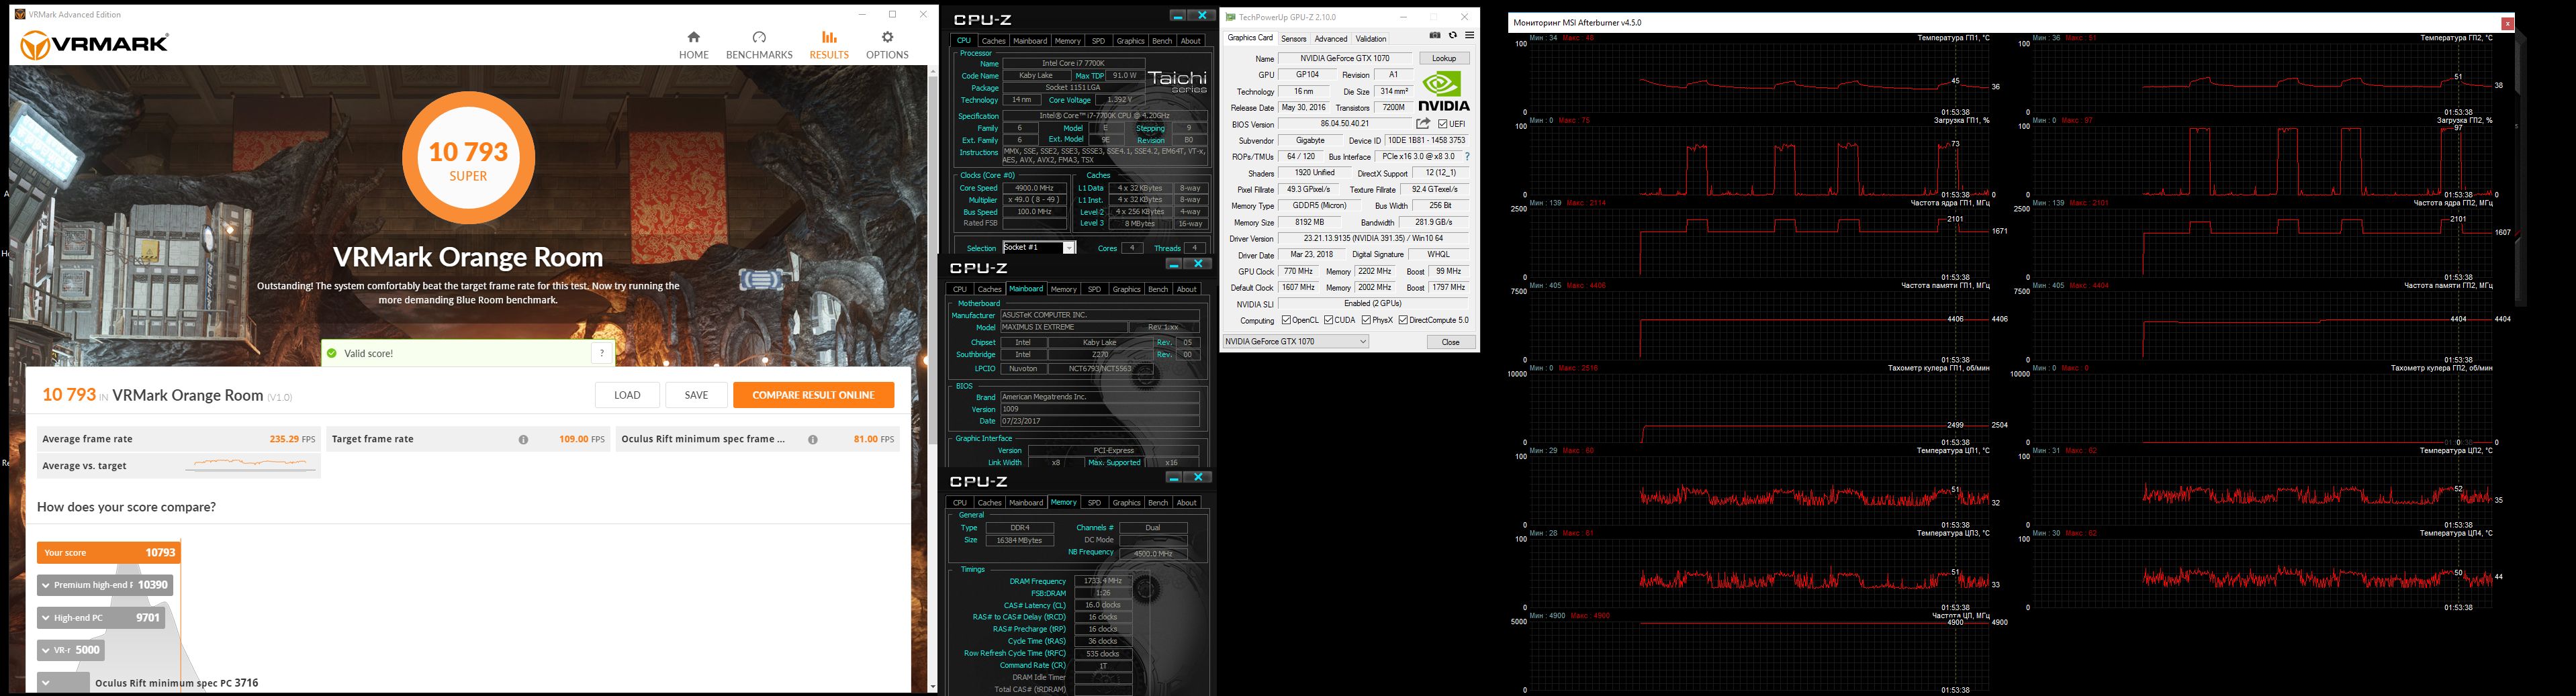Open the VRMark HOME icon
This screenshot has width=2576, height=696.
coord(694,37)
